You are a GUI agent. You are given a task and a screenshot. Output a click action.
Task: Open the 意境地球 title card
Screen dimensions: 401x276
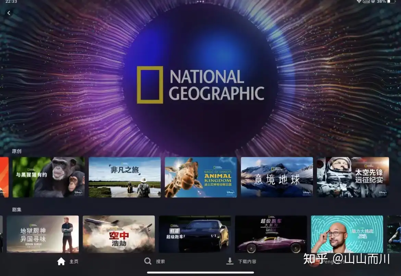277,177
